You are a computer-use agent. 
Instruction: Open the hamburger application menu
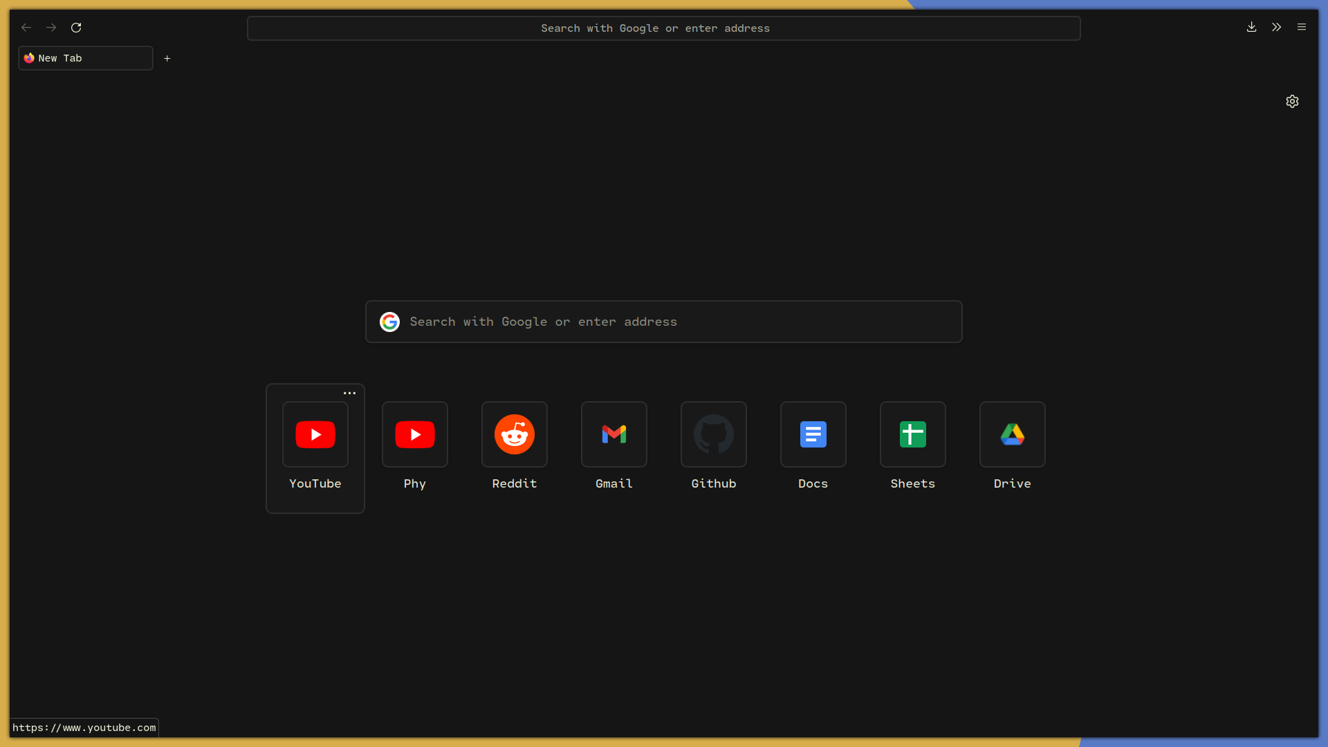(x=1302, y=28)
